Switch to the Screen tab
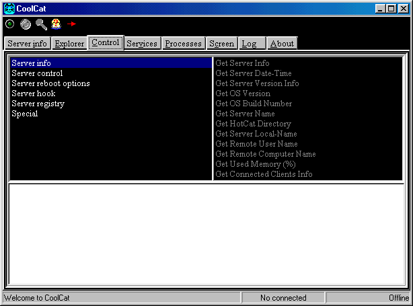The height and width of the screenshot is (306, 413). point(221,44)
